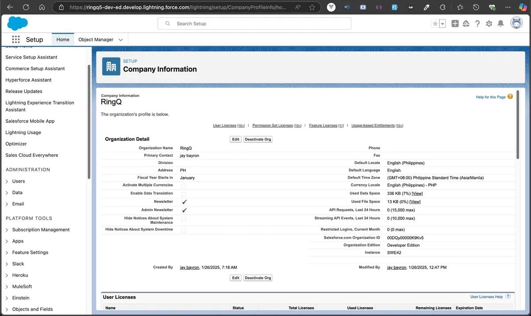The image size is (531, 316).
Task: Expand the Apps section in sidebar
Action: click(7, 241)
